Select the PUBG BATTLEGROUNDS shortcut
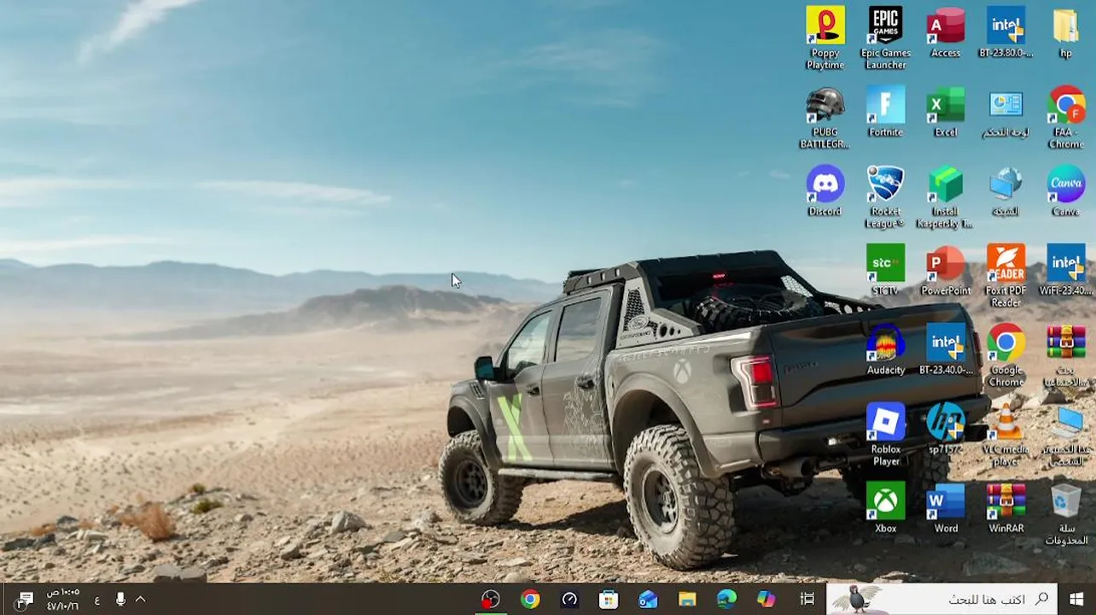 tap(825, 117)
